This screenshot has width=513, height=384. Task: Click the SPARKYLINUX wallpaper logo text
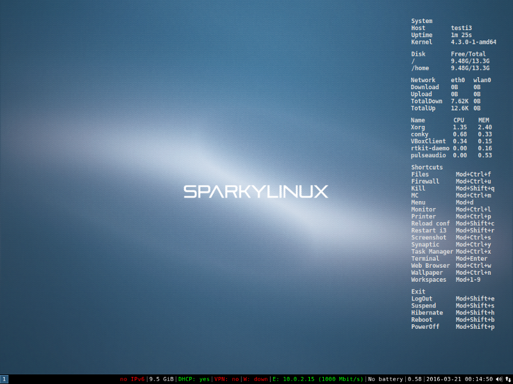tap(256, 191)
